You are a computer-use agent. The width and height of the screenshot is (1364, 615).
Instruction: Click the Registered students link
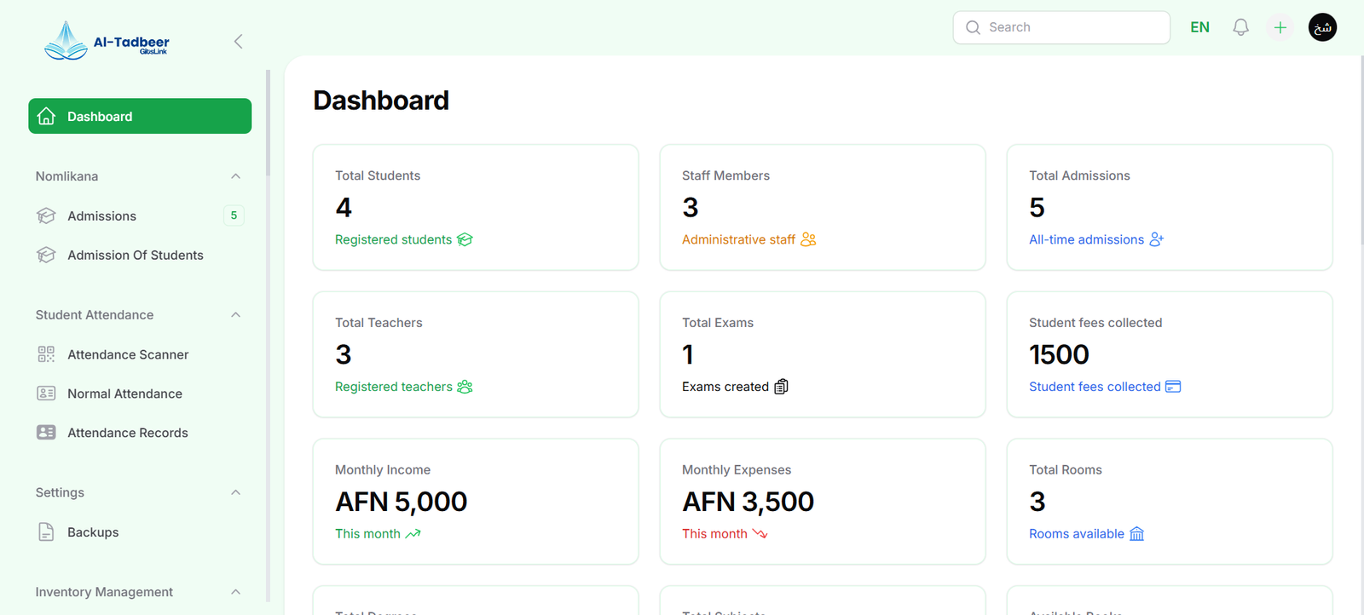(394, 240)
